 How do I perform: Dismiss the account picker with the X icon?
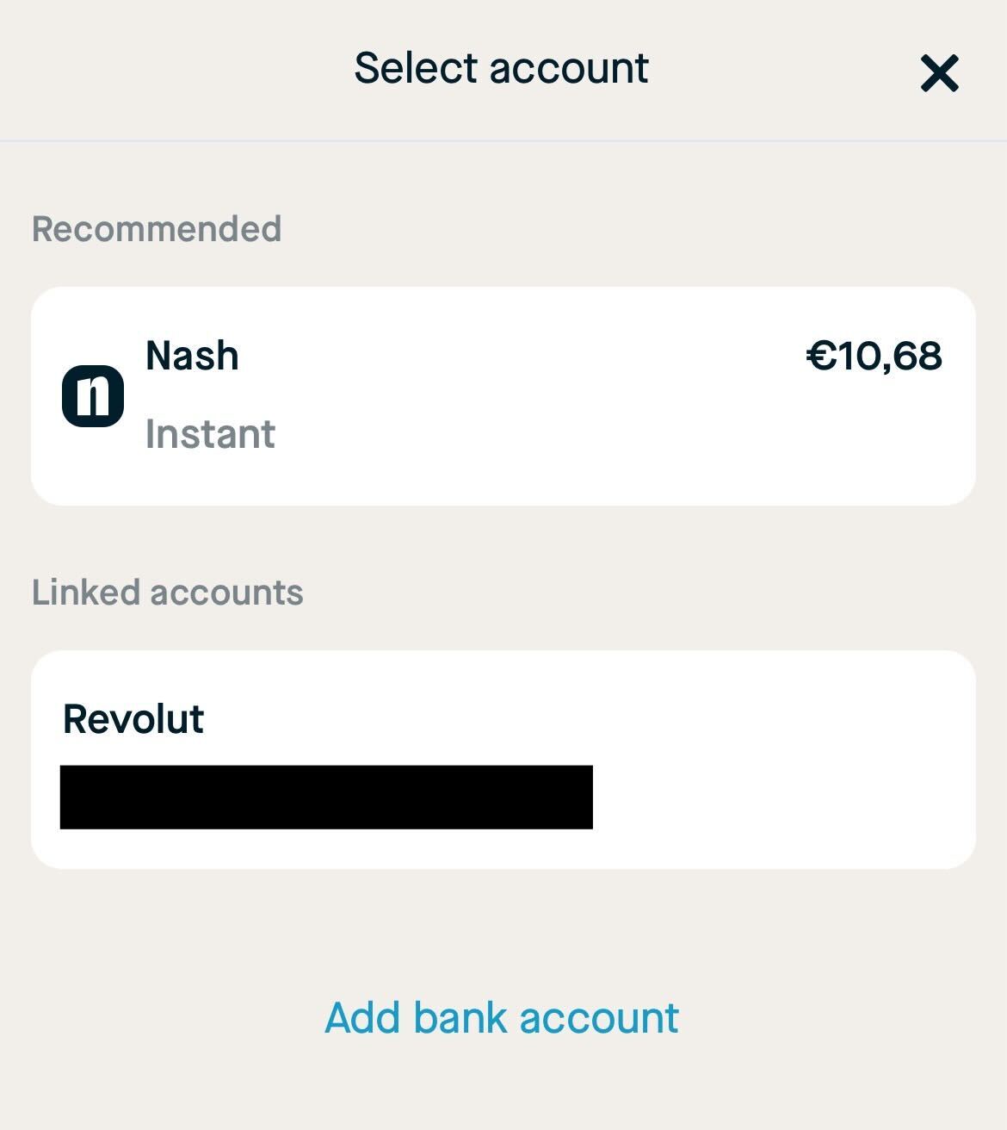click(939, 73)
